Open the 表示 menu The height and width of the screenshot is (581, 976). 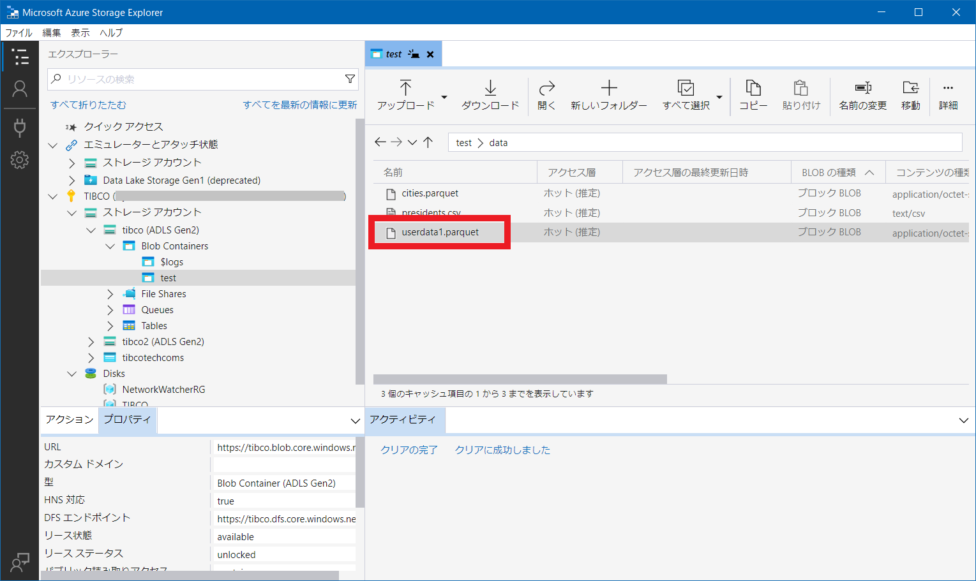[80, 33]
